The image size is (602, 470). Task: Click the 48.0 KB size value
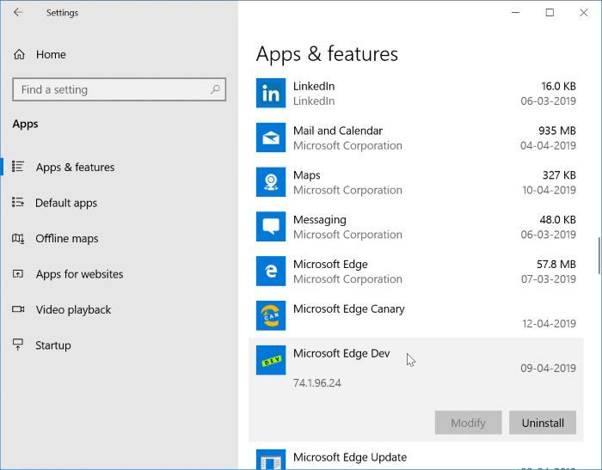click(x=558, y=220)
